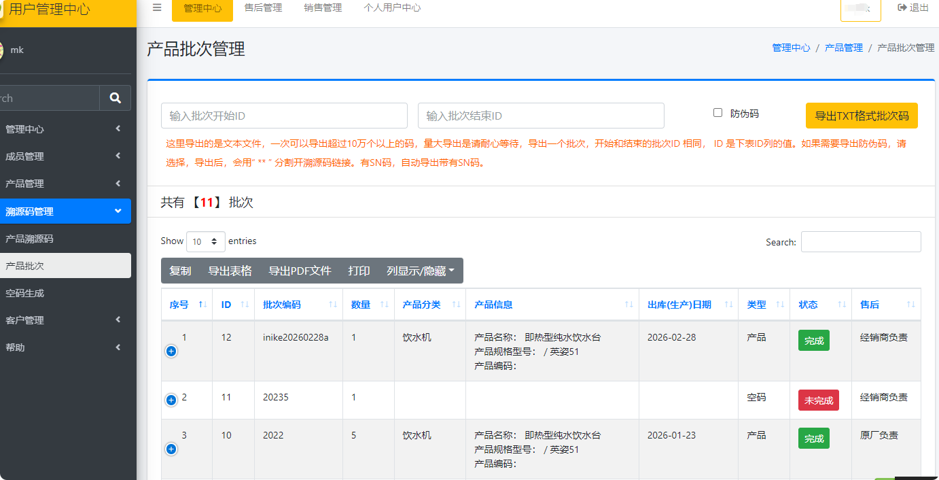Focus the sidebar search text field
Screen dimensions: 939x480
pos(49,98)
